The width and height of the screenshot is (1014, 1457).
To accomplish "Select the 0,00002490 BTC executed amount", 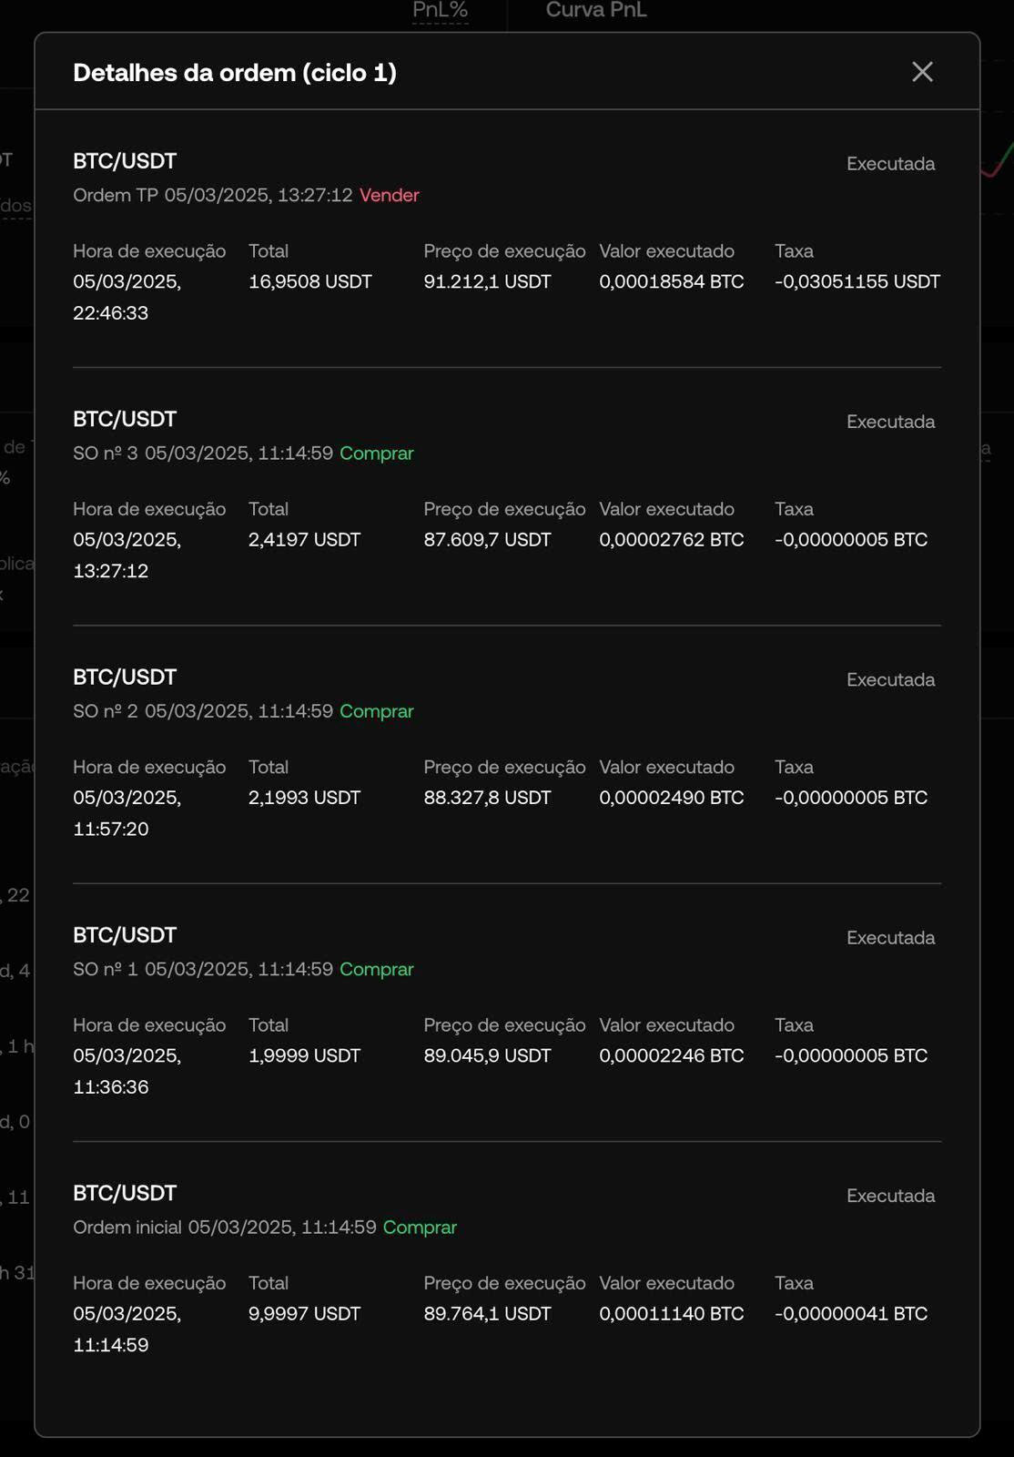I will (672, 798).
